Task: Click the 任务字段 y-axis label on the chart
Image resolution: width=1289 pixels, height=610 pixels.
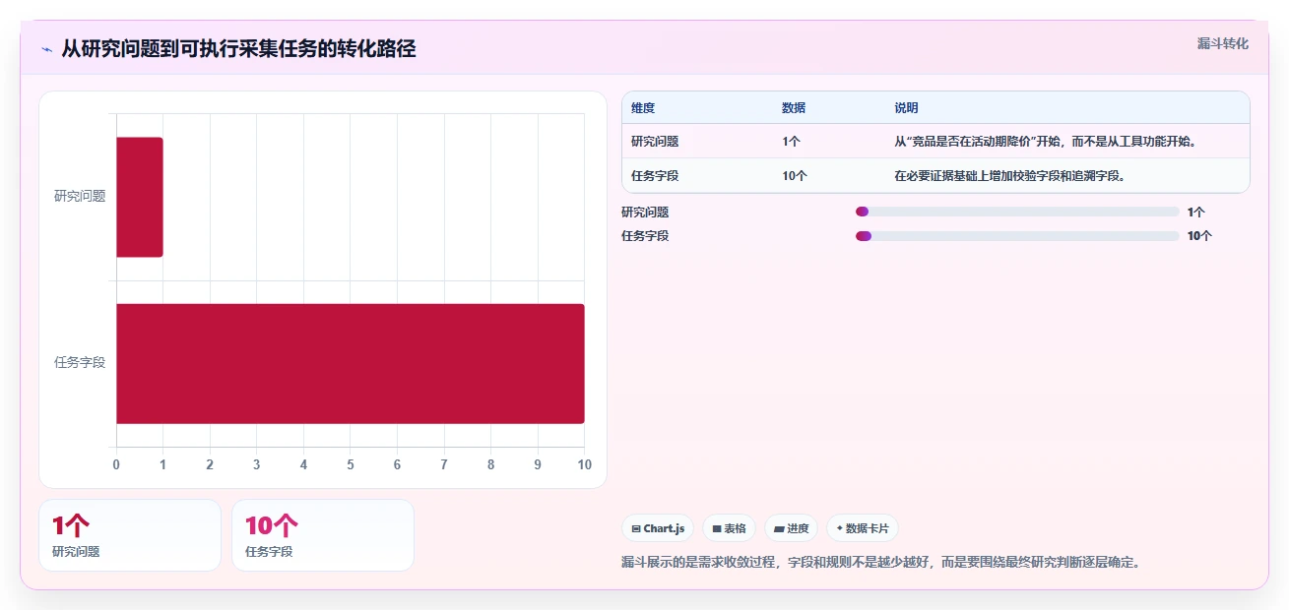Action: (80, 363)
